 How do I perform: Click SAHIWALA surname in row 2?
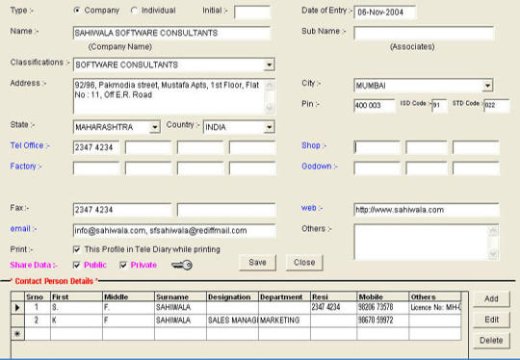(x=180, y=321)
